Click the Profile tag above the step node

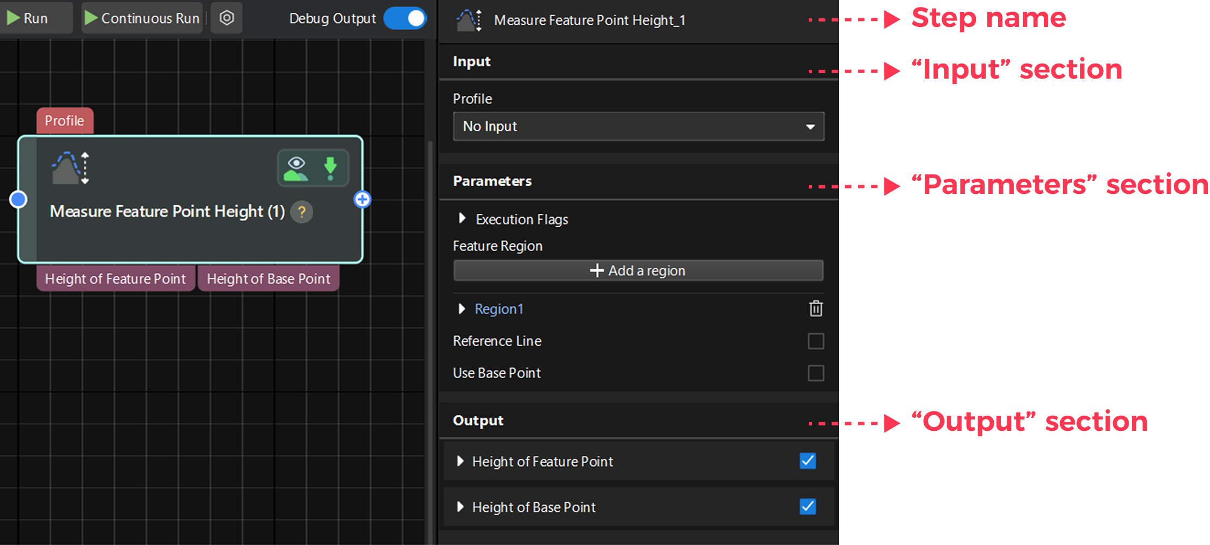64,120
